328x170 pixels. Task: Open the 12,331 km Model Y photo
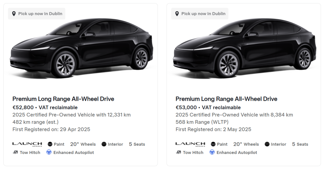[81, 50]
